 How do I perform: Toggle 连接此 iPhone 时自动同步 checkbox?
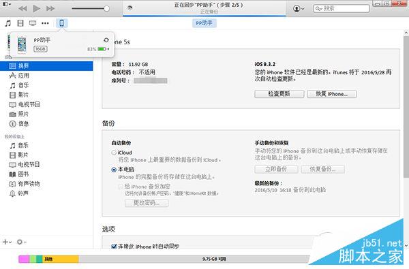[114, 247]
